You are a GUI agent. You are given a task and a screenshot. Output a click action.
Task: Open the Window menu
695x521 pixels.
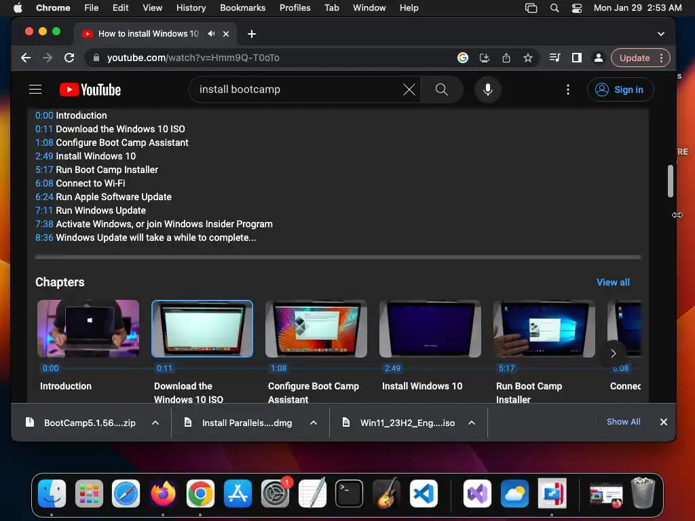click(369, 7)
